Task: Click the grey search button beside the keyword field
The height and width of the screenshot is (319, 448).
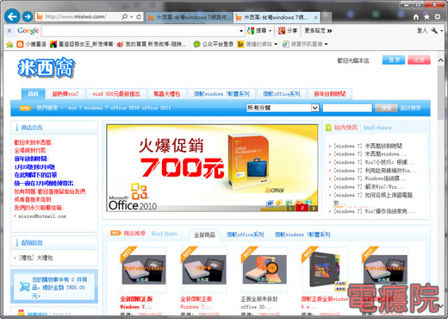Action: 386,108
